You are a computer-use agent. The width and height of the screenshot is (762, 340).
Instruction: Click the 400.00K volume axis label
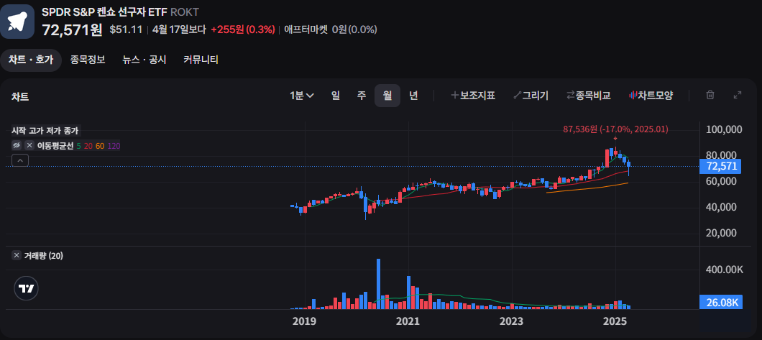[724, 270]
